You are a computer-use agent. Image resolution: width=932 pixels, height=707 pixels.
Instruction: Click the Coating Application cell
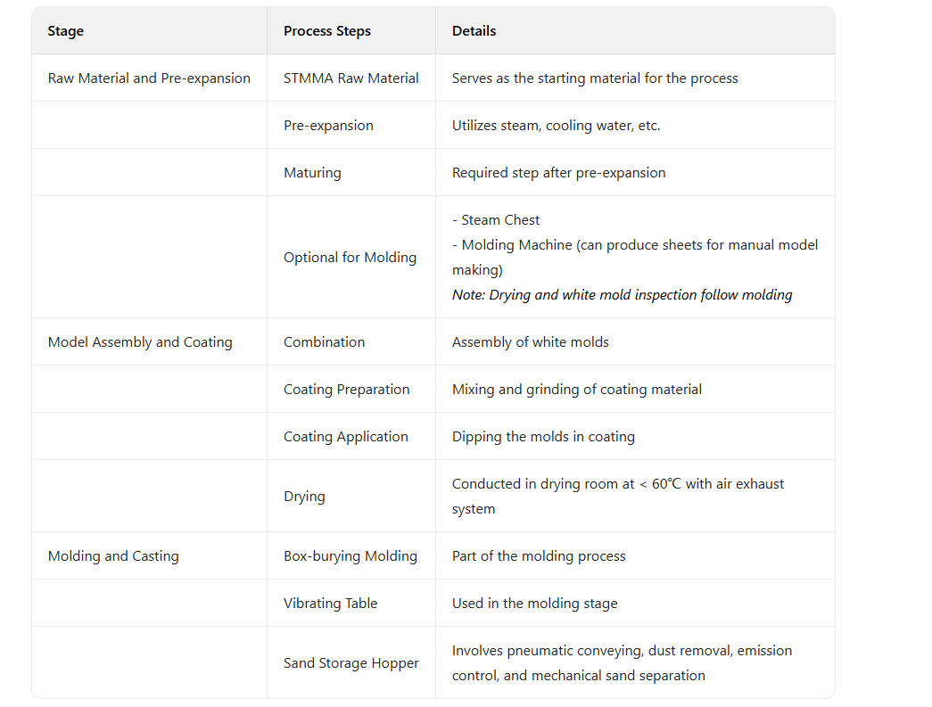pyautogui.click(x=345, y=437)
